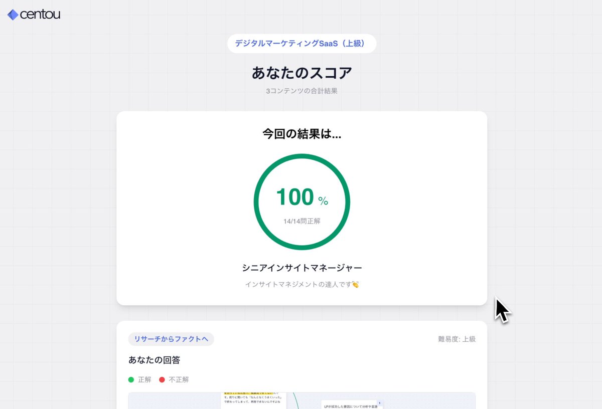Screen dimensions: 602x409
Task: Click the 3コンテンツの合計結果 subtitle
Action: point(302,91)
